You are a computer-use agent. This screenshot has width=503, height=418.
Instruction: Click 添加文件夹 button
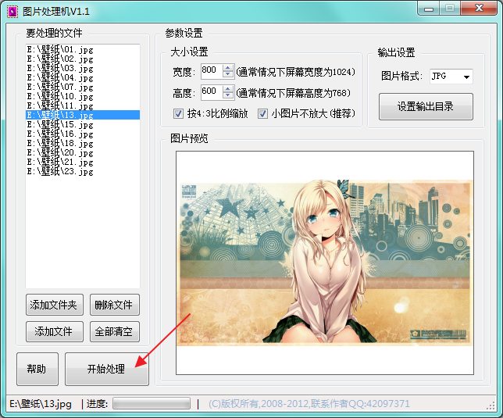tap(55, 305)
